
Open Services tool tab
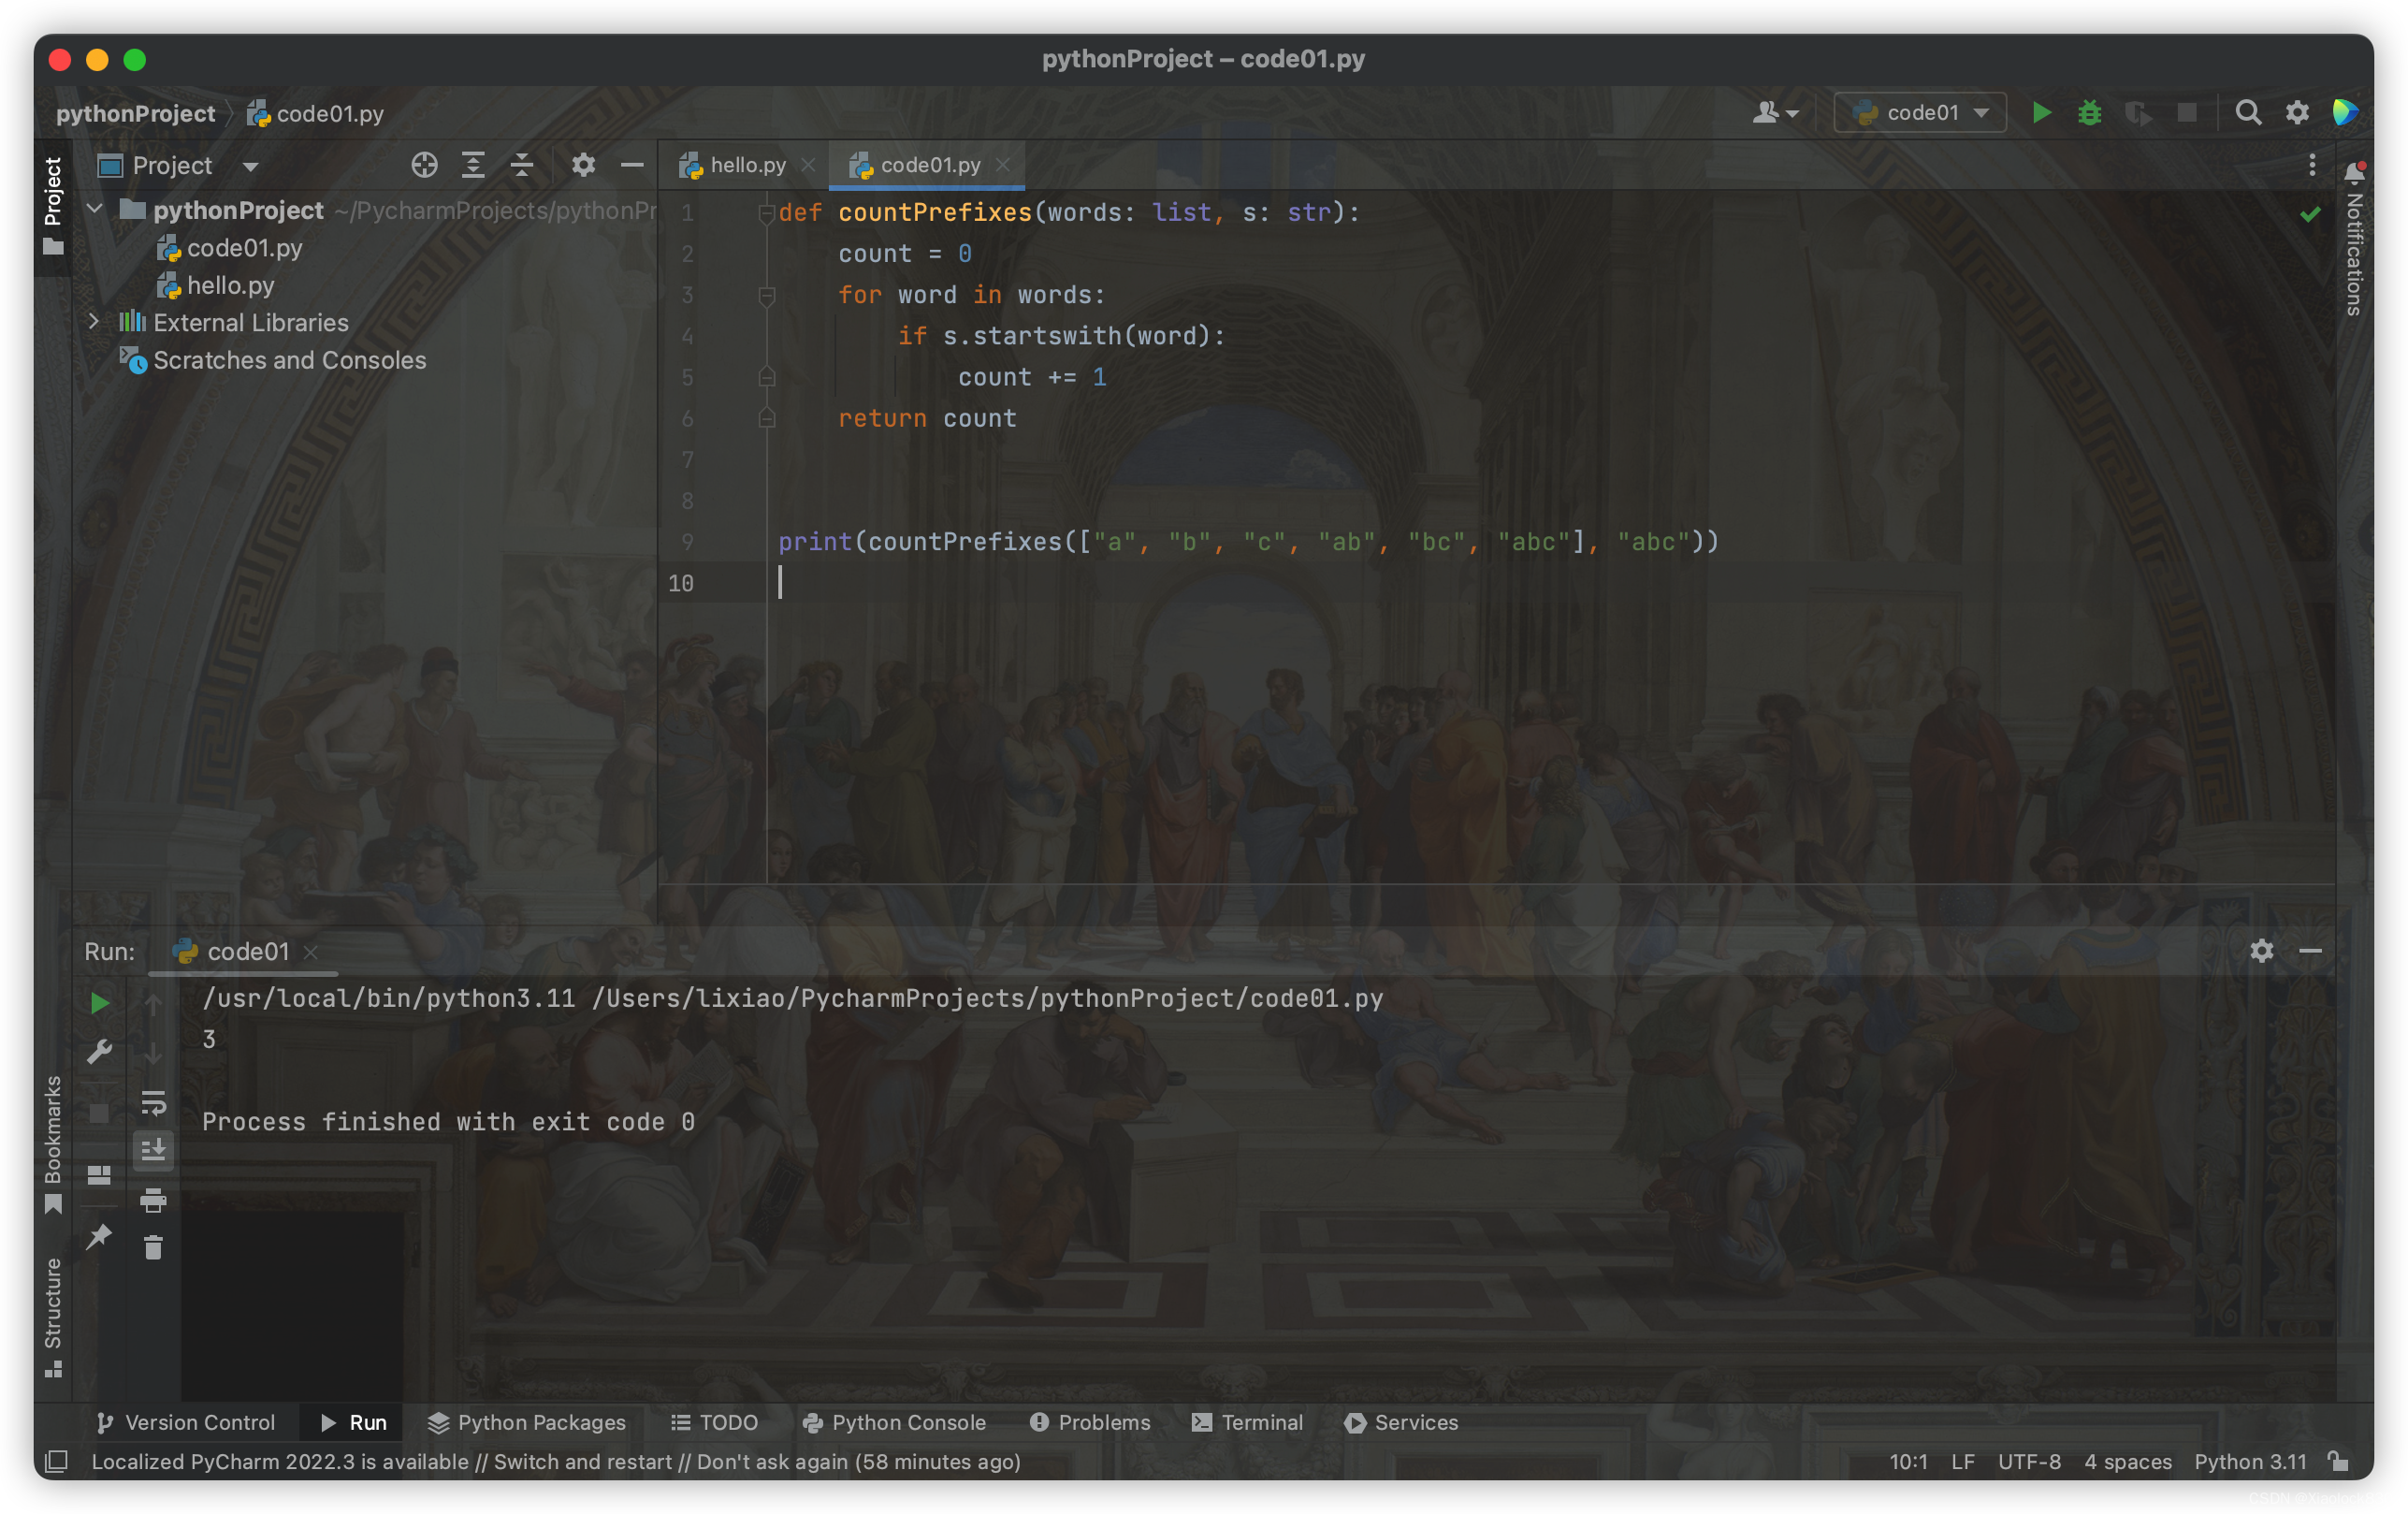[1400, 1421]
